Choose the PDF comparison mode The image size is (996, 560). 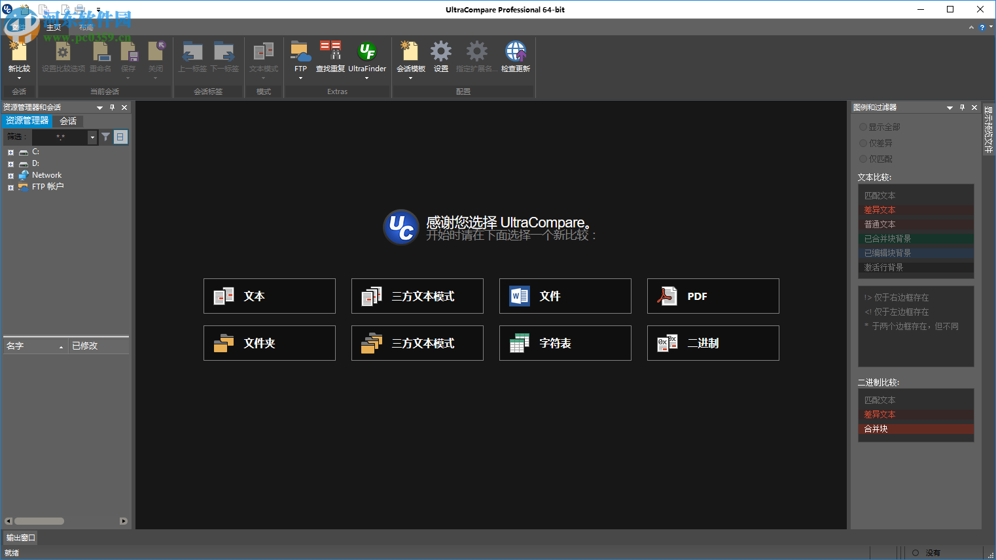[x=712, y=296]
